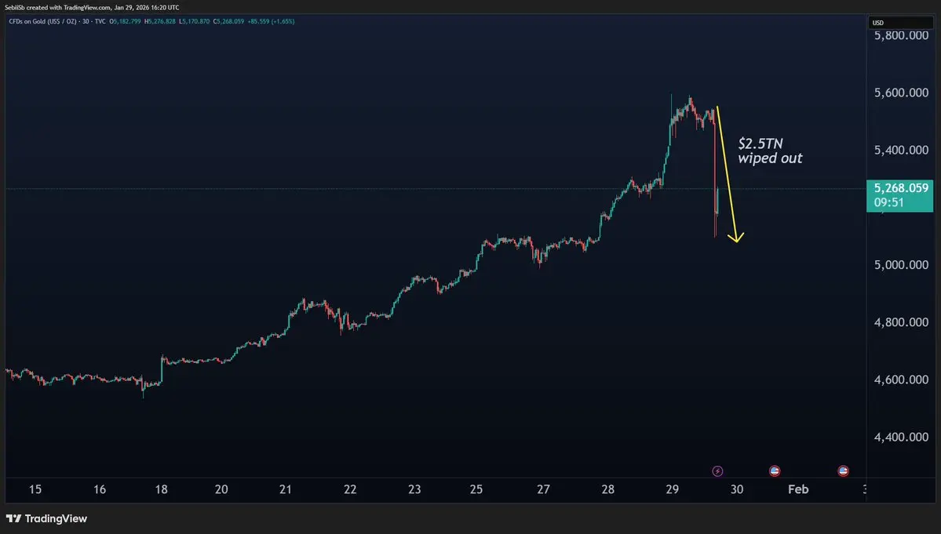The width and height of the screenshot is (941, 534).
Task: Click the open value O5,182.799
Action: [x=126, y=22]
